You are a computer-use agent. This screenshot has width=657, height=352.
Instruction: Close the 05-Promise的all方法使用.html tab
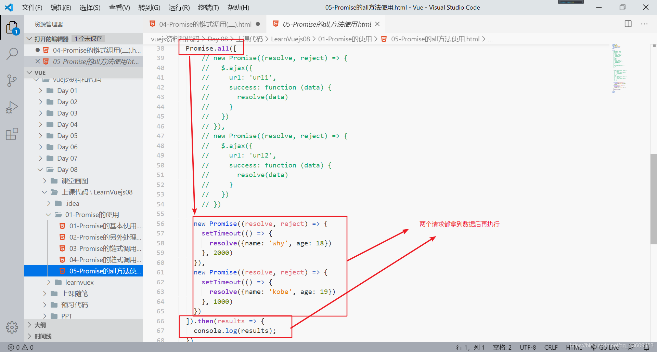point(377,24)
